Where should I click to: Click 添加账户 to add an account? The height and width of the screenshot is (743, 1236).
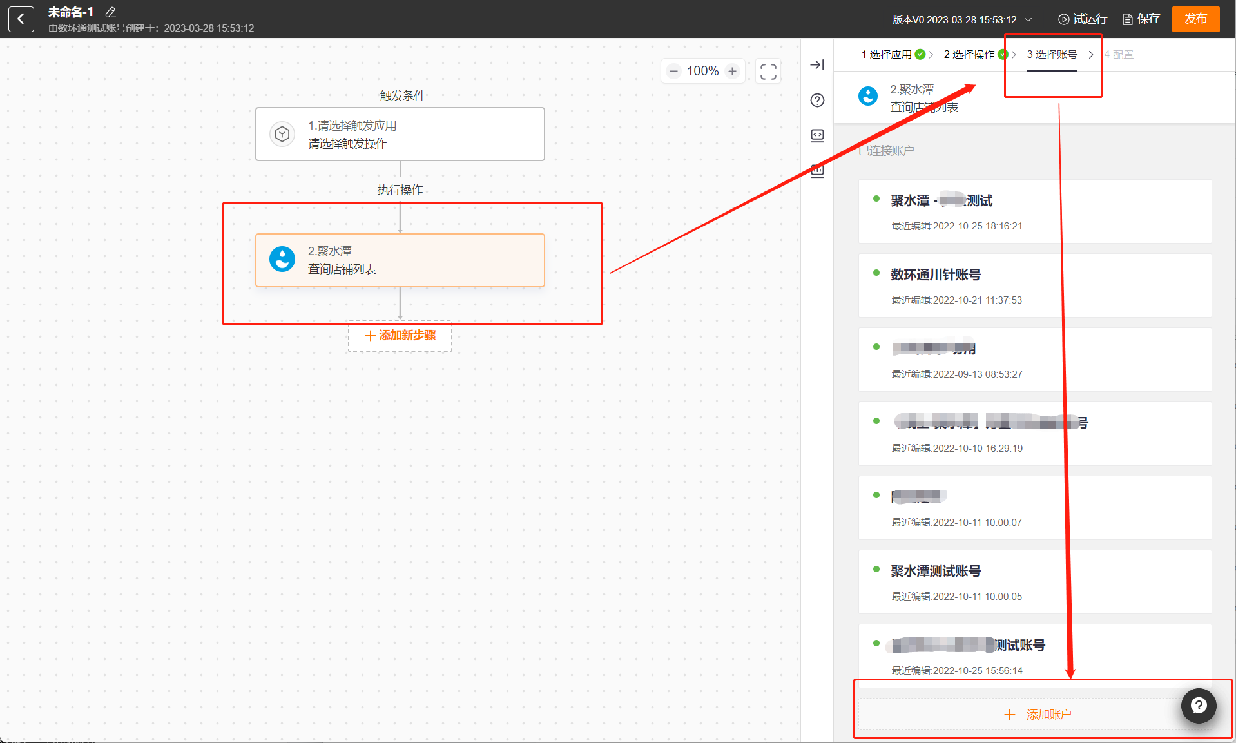pos(1038,715)
